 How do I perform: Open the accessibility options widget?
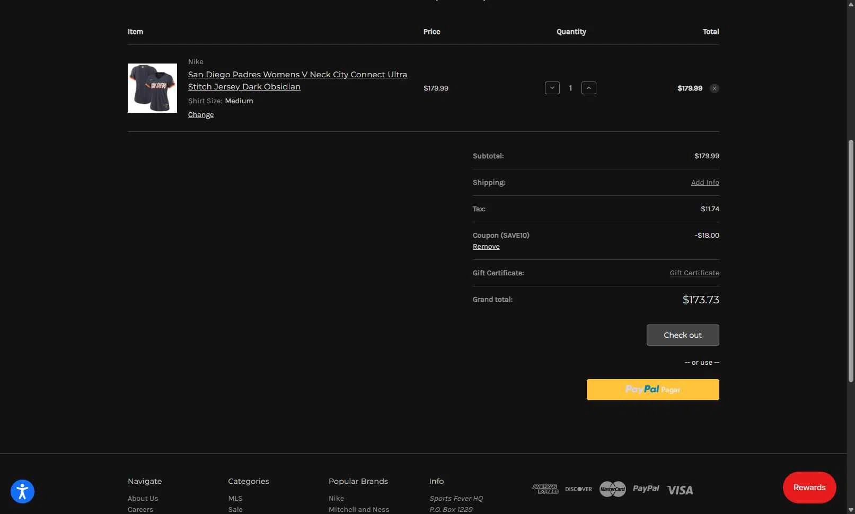pos(22,491)
